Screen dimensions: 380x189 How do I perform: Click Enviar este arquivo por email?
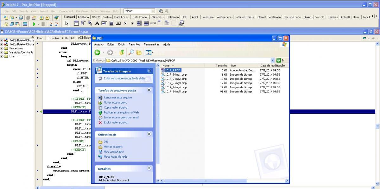pyautogui.click(x=121, y=117)
